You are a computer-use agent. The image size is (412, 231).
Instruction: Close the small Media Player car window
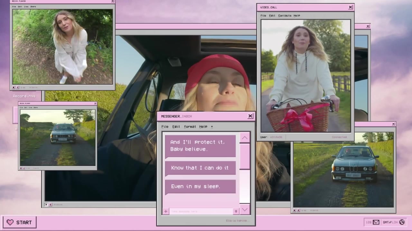tap(95, 103)
